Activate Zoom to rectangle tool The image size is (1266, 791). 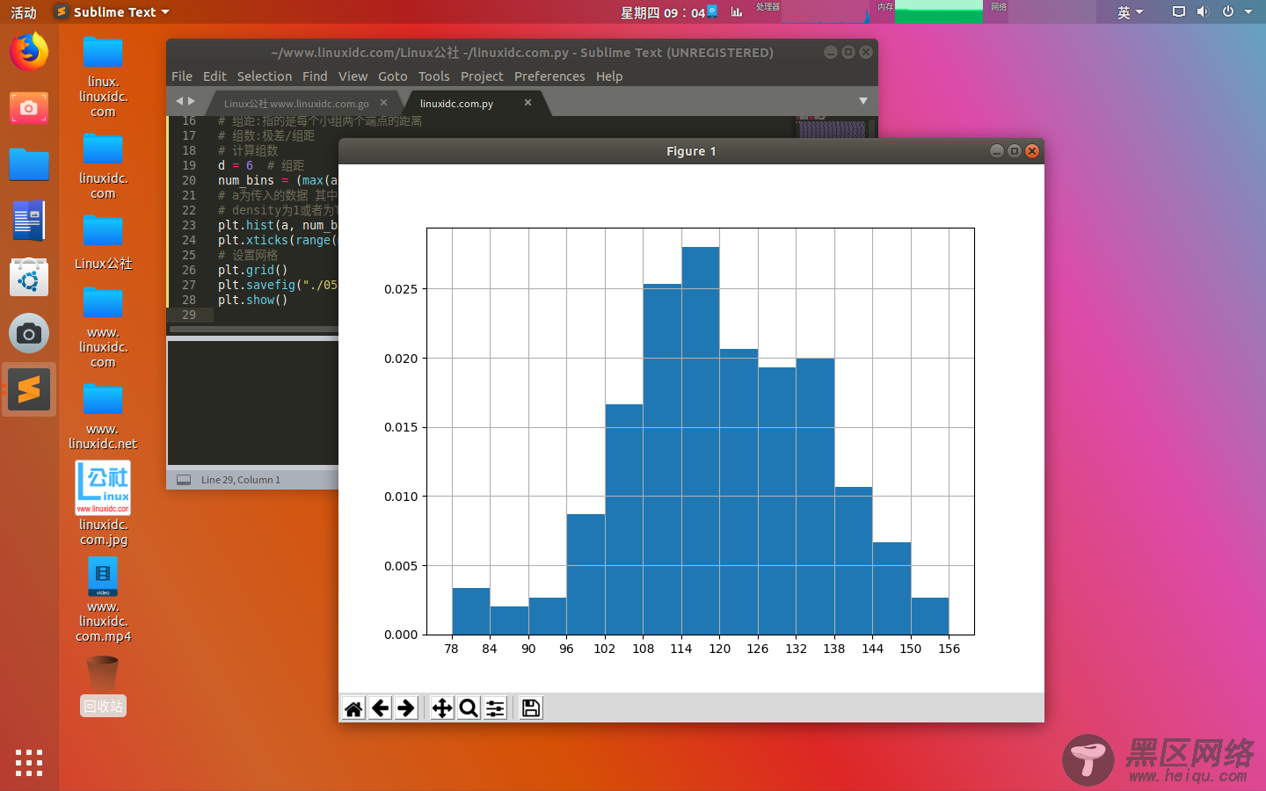tap(469, 708)
